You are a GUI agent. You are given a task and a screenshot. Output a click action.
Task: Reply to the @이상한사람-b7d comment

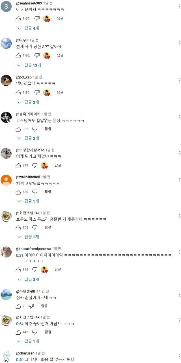[58, 165]
